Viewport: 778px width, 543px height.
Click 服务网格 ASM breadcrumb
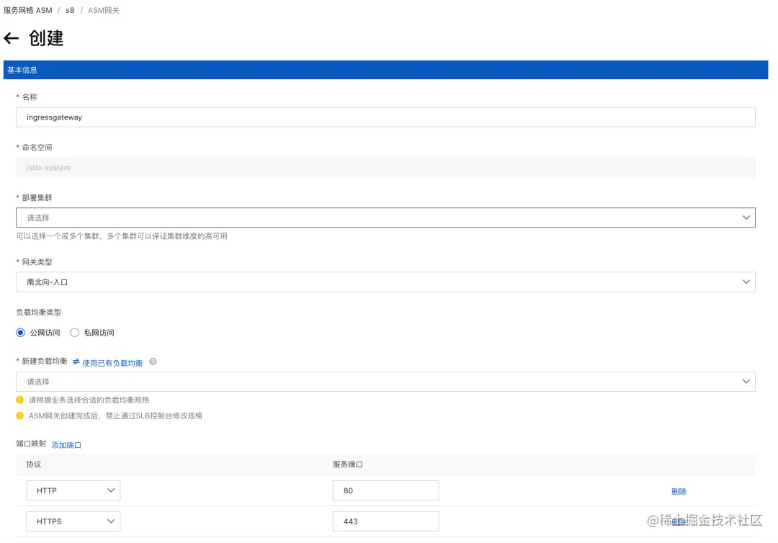(28, 10)
